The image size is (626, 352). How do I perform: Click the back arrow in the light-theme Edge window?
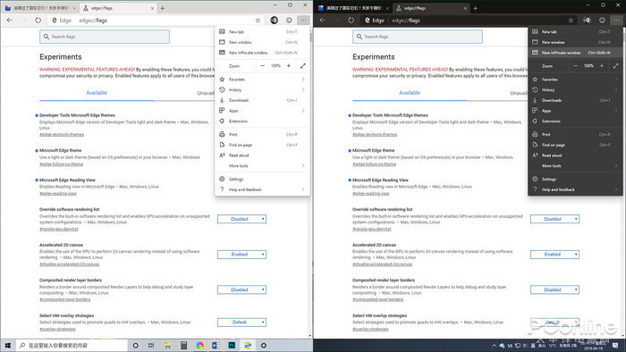pos(10,20)
